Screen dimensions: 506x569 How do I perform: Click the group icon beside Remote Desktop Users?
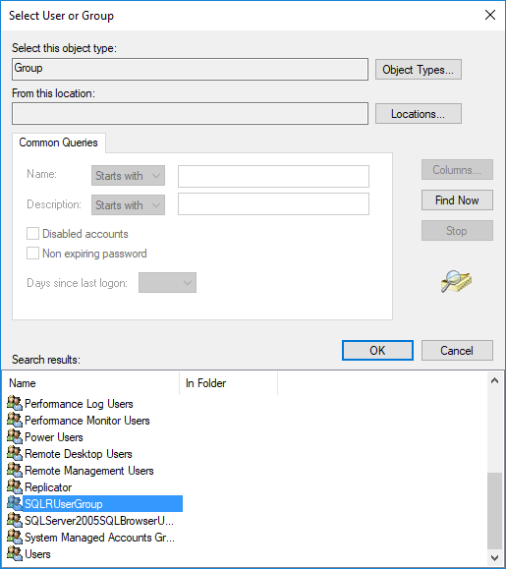pos(15,453)
